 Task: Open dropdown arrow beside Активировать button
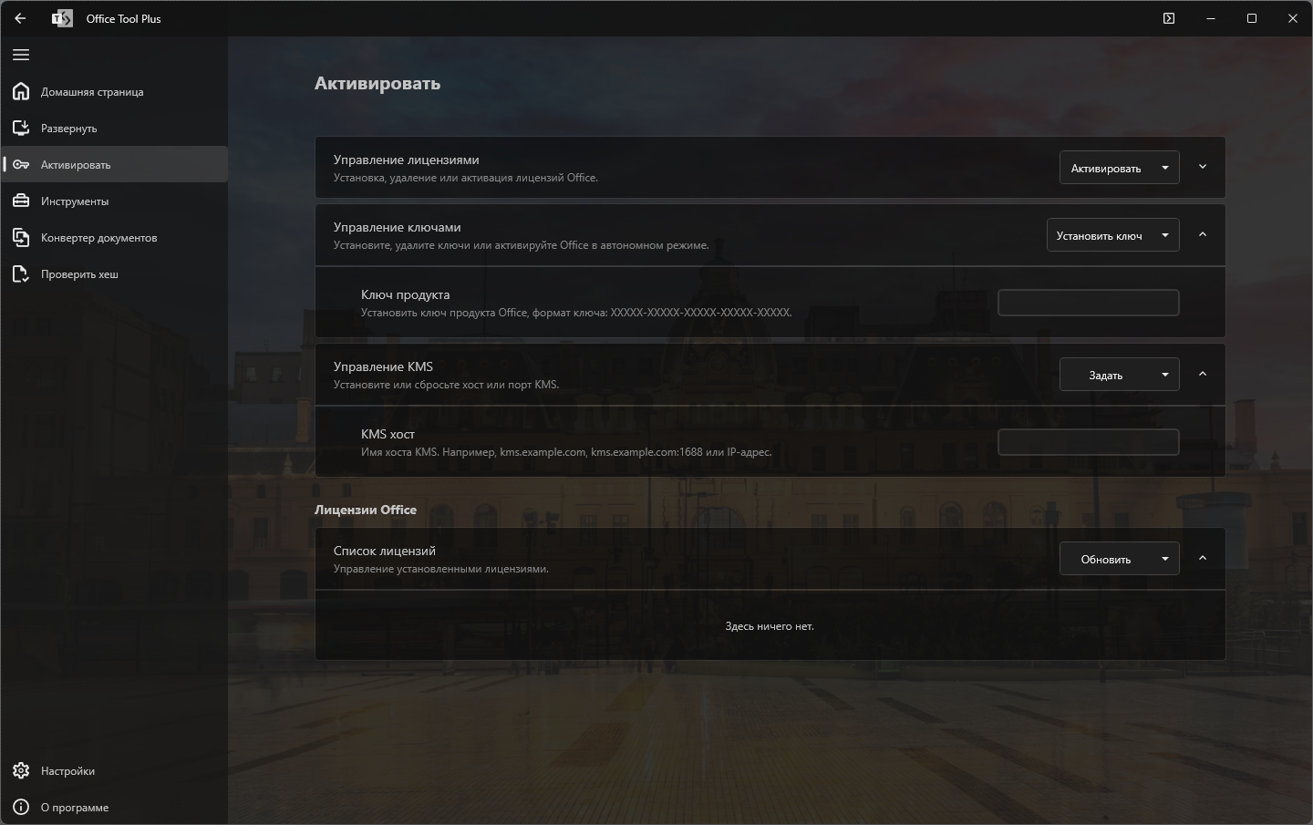pyautogui.click(x=1165, y=168)
